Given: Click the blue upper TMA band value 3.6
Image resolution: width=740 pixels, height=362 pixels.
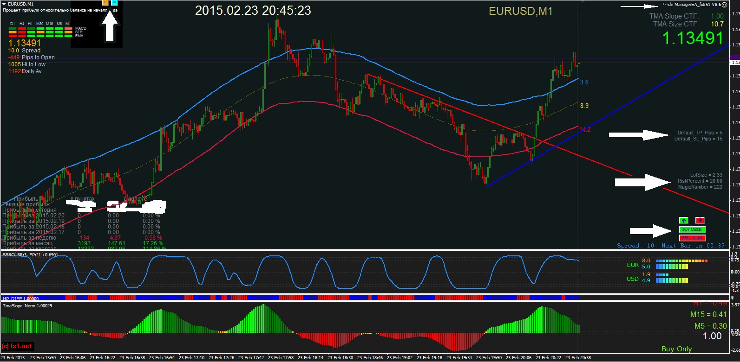Looking at the screenshot, I should (584, 83).
